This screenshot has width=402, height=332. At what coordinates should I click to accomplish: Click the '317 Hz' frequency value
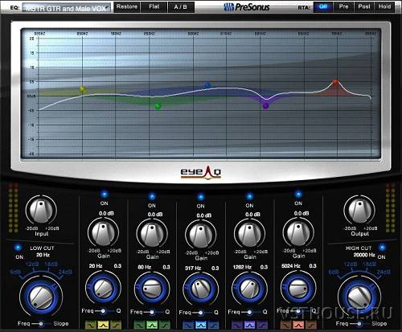[x=193, y=268]
